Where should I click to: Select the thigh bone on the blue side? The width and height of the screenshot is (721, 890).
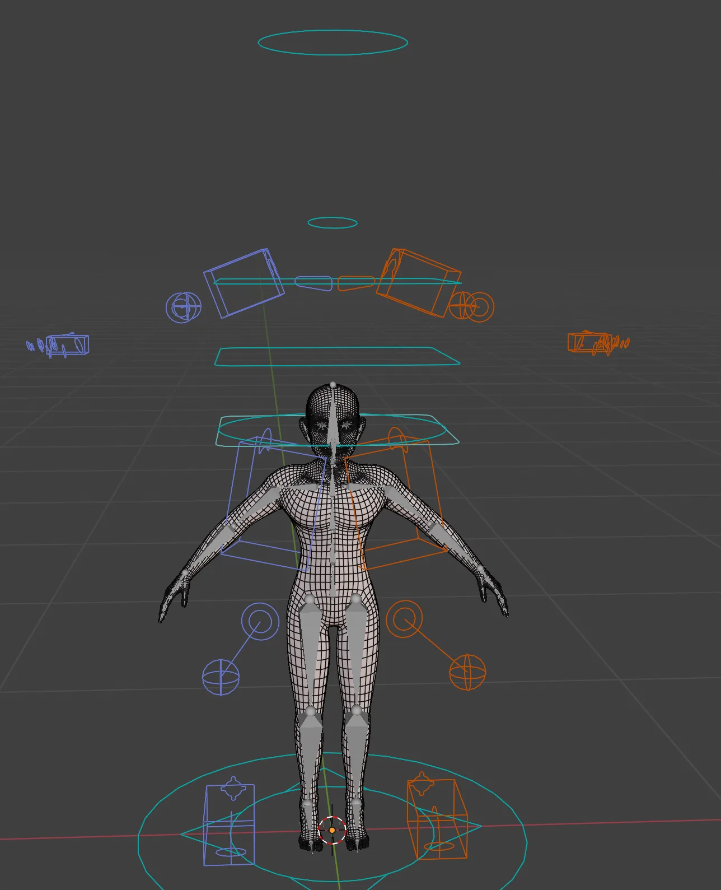(310, 653)
